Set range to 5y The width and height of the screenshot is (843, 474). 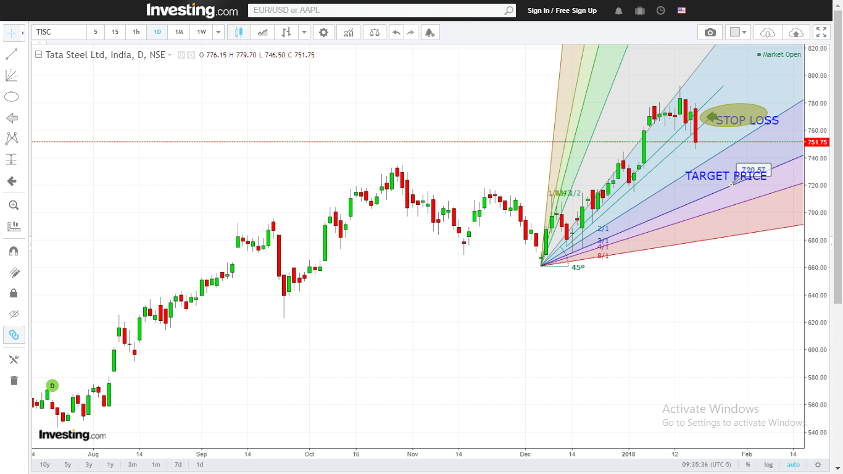point(68,464)
